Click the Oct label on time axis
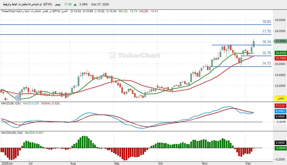This screenshot has height=165, width=287. pyautogui.click(x=160, y=163)
